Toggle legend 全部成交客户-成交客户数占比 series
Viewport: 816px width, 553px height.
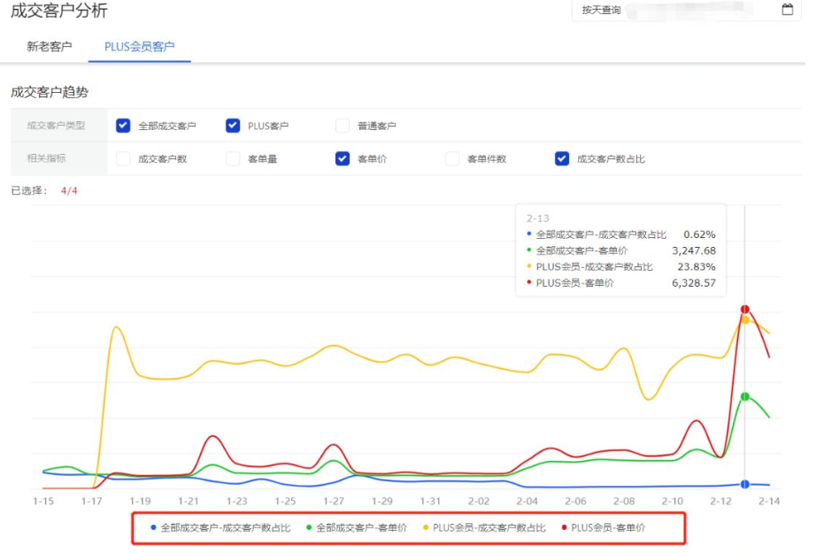tap(220, 527)
